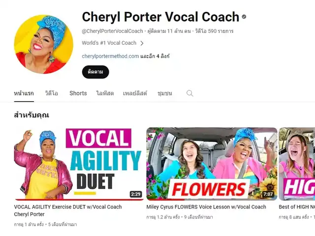315x236 pixels.
Task: Open the VOCAL AGILITY Exercise DUET title
Action: tap(68, 210)
